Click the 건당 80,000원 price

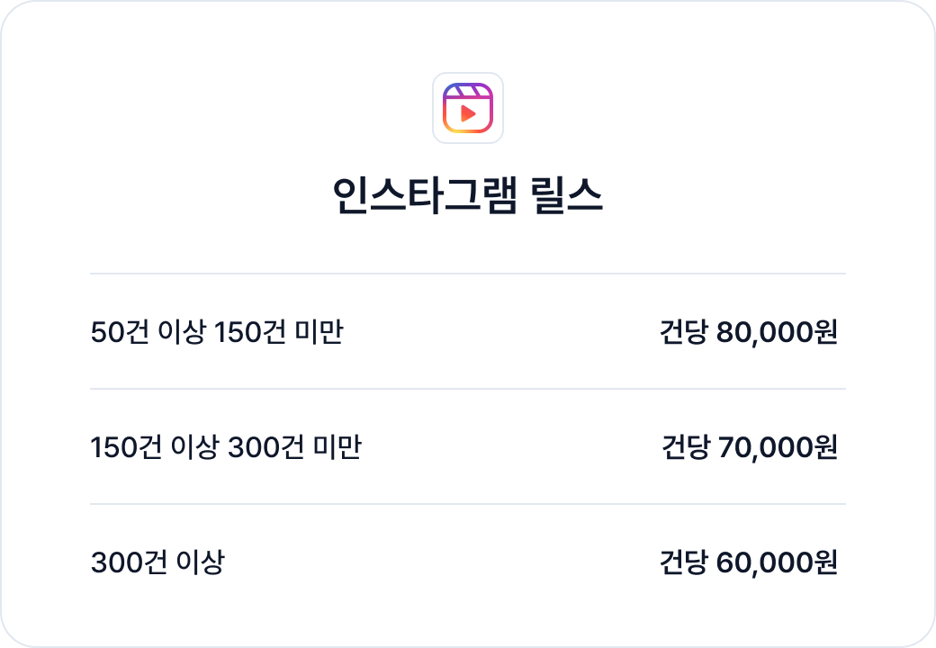pos(749,332)
